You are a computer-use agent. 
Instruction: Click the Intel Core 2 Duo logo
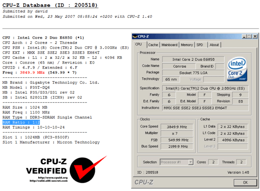click(x=237, y=69)
